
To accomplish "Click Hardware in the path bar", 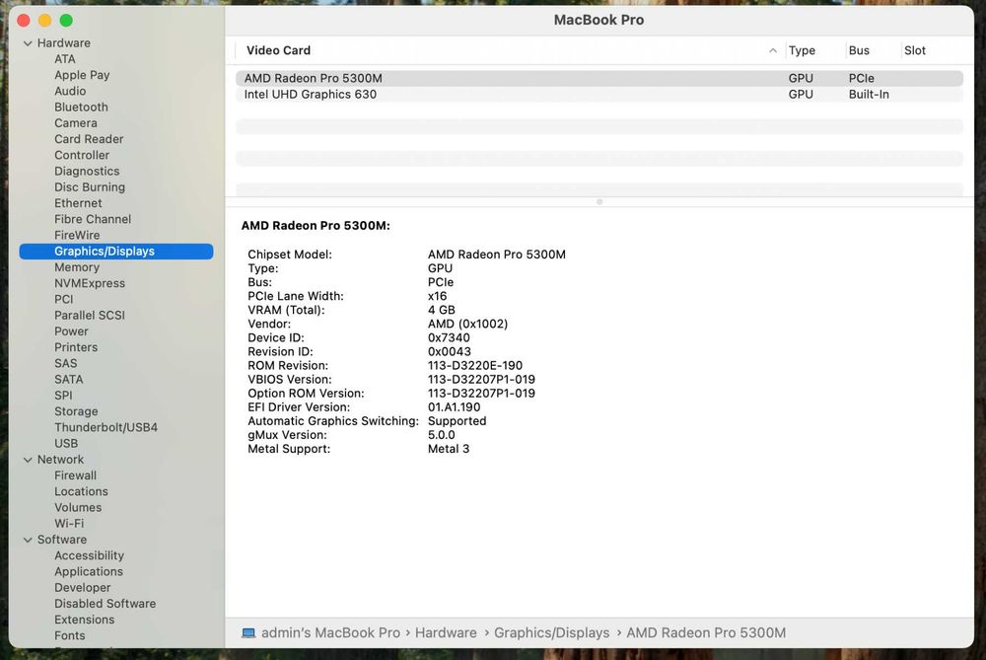I will pyautogui.click(x=446, y=633).
